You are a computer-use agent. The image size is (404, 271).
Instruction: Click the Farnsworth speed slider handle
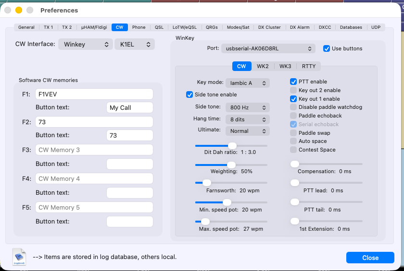tap(207, 183)
